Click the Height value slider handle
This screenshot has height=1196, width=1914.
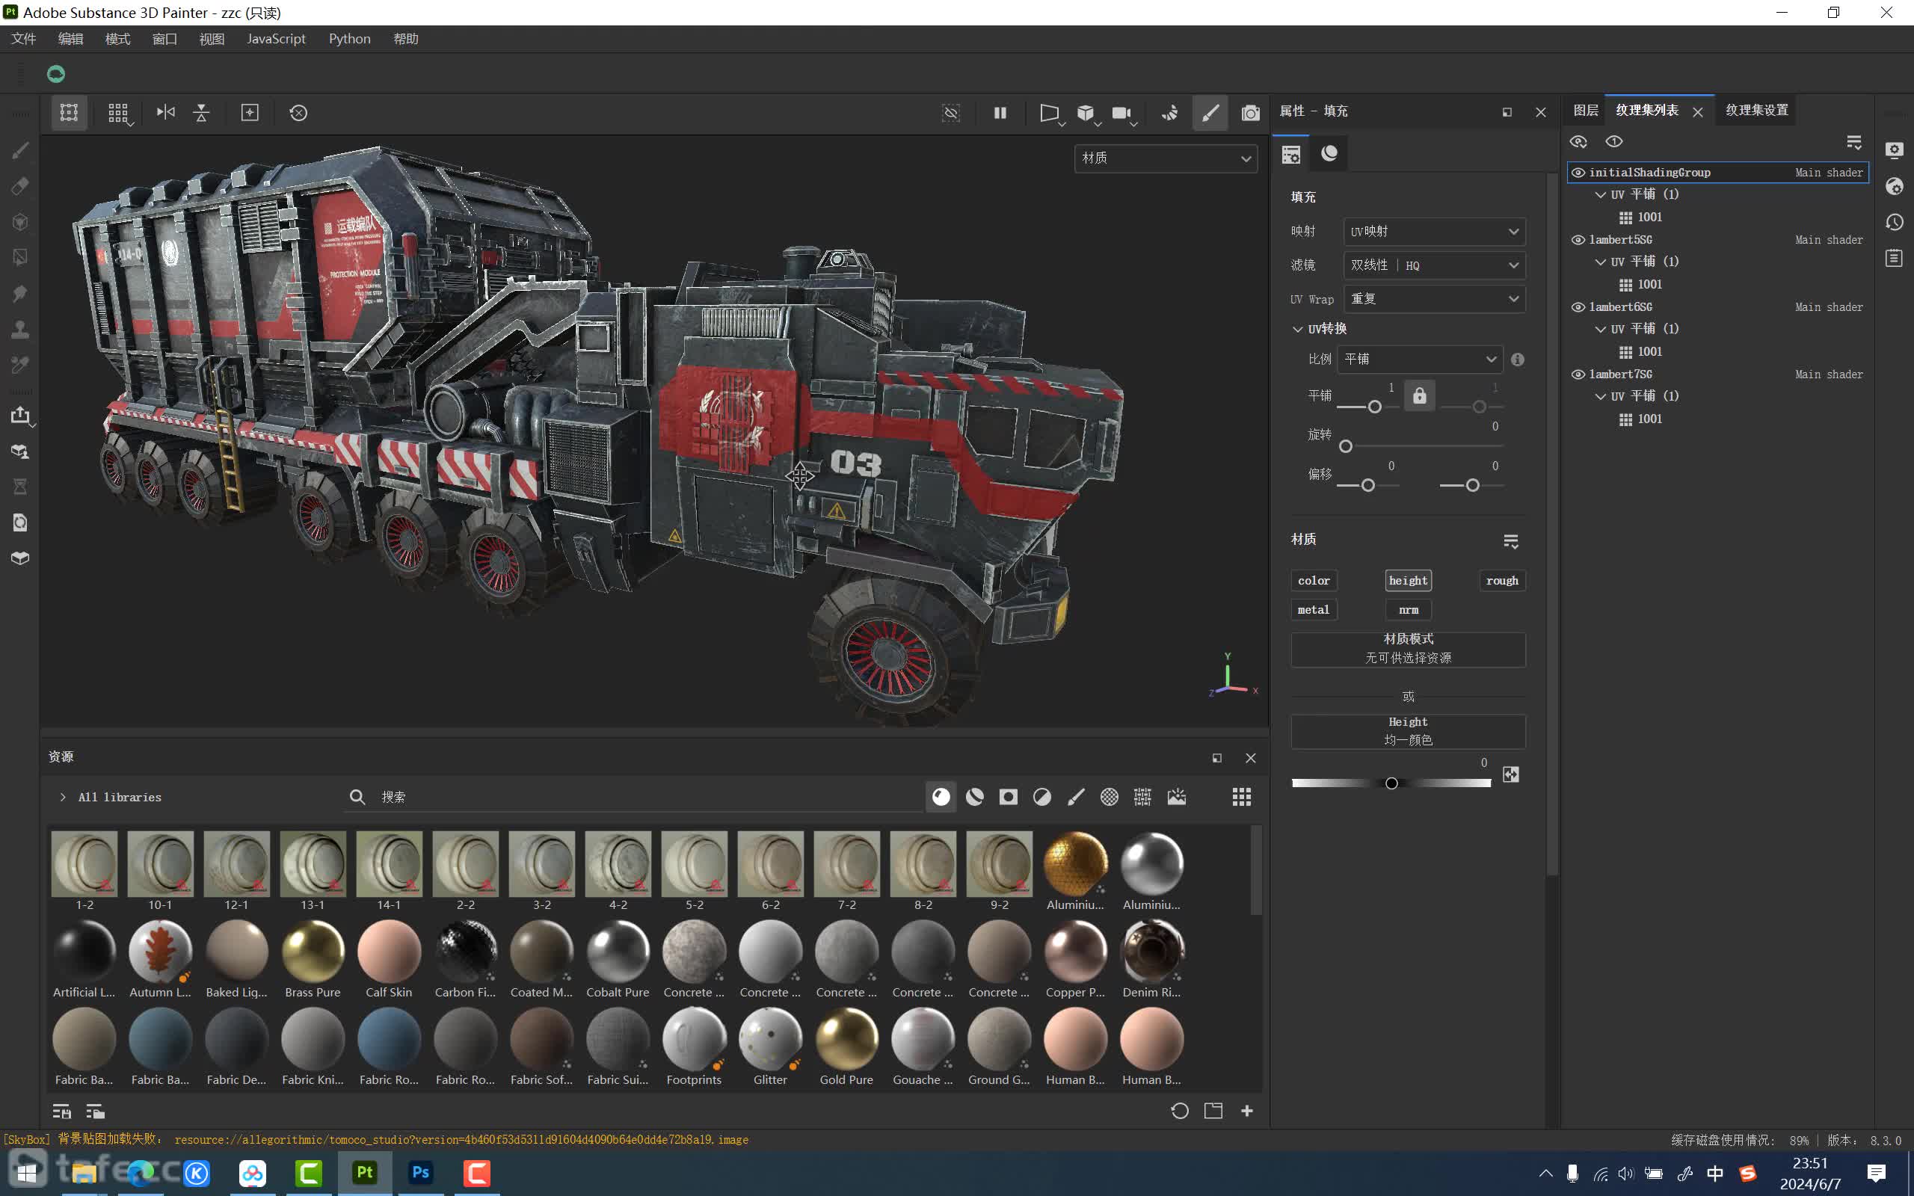click(1391, 783)
